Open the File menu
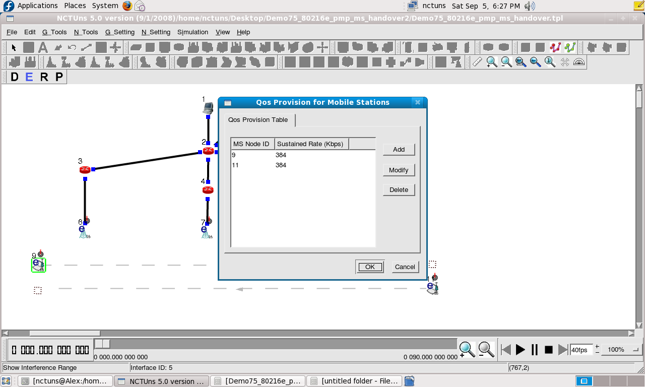645x387 pixels. [12, 32]
